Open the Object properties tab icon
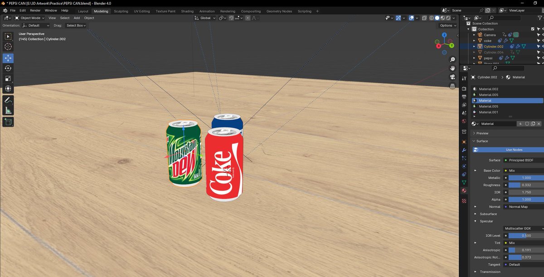 [464, 142]
